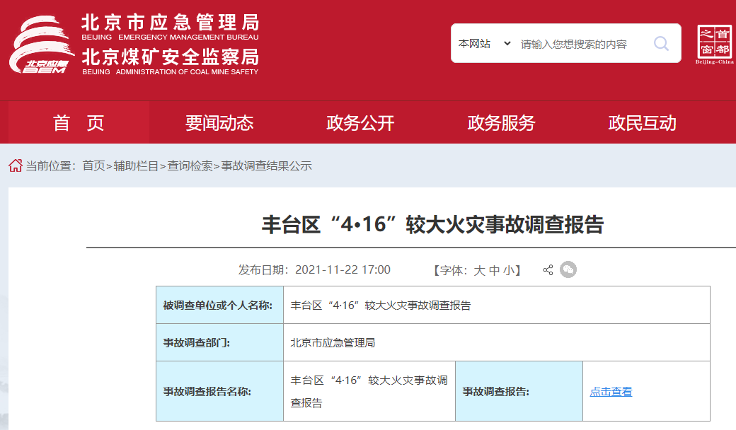Viewport: 736px width, 430px height.
Task: Open the 政务服务 navigation menu
Action: click(x=501, y=123)
